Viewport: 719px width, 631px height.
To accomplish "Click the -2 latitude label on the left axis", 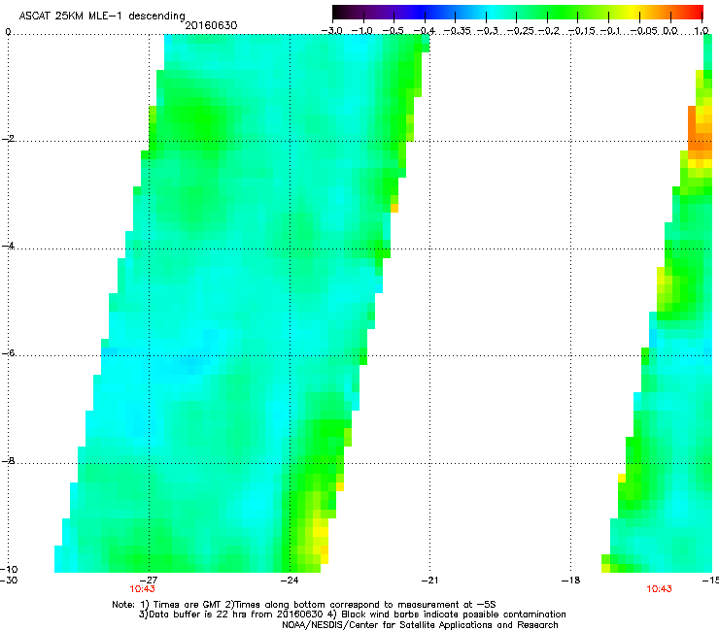I will [8, 139].
